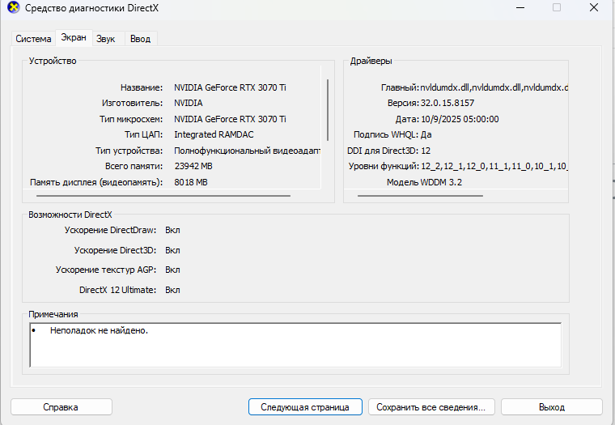
Task: Close the DirectX diagnostic window
Action: point(594,7)
